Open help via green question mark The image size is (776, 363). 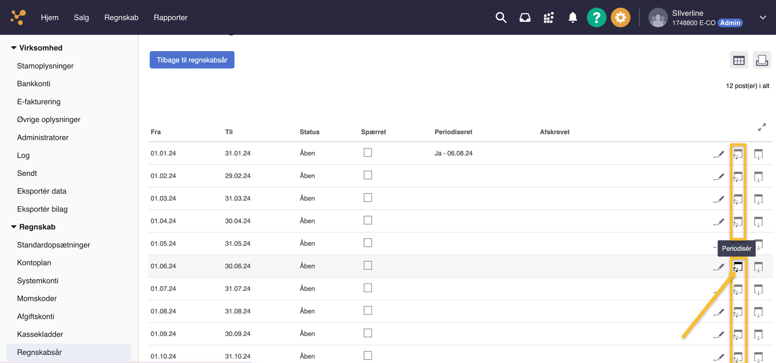tap(596, 17)
